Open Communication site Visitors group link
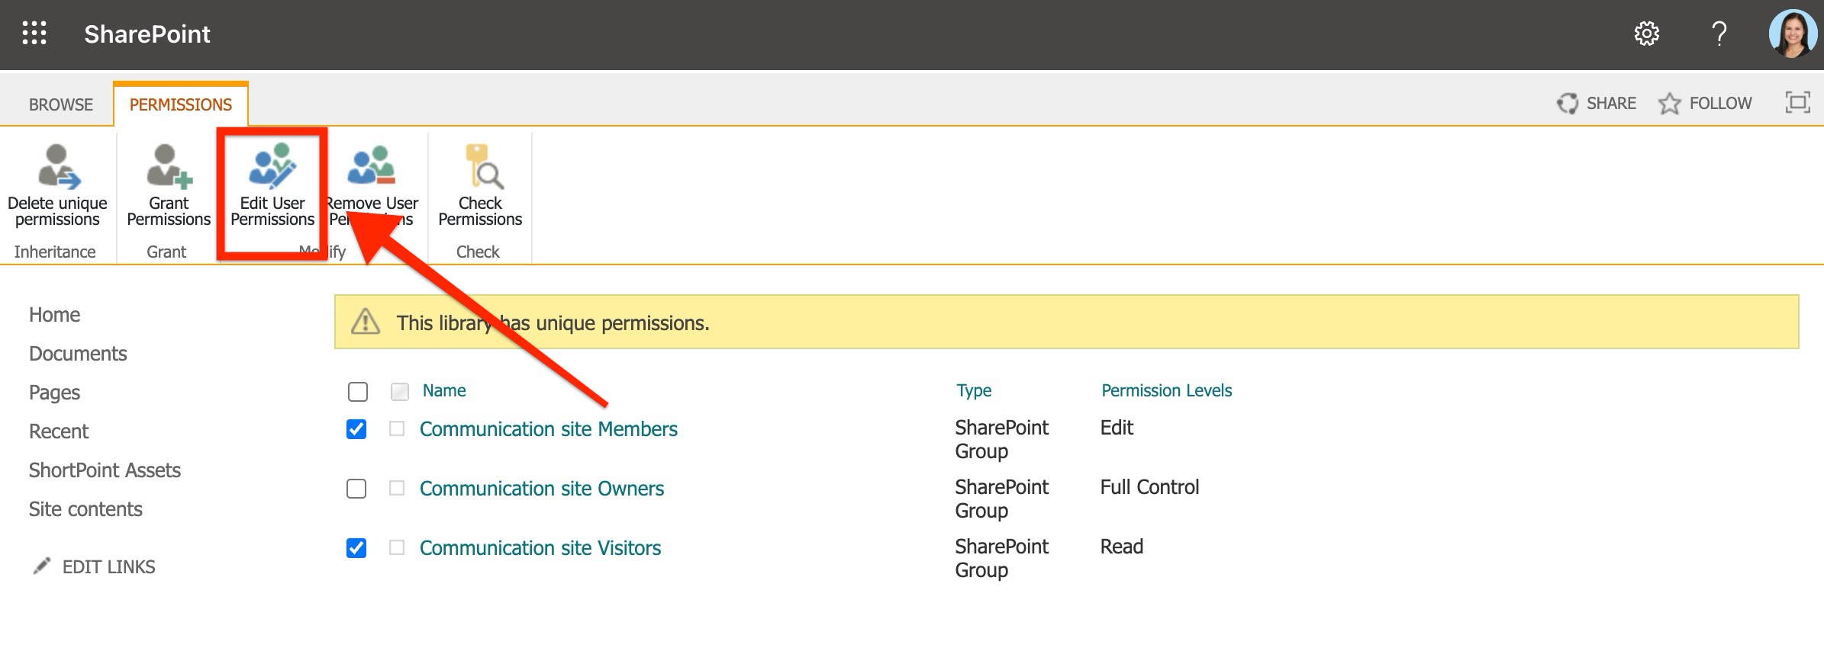The height and width of the screenshot is (648, 1824). tap(540, 548)
